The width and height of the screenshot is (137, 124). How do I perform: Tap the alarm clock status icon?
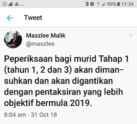tap(92, 4)
